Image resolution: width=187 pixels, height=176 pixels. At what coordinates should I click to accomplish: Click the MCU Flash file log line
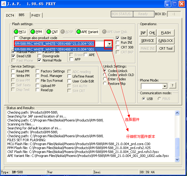click(79, 144)
